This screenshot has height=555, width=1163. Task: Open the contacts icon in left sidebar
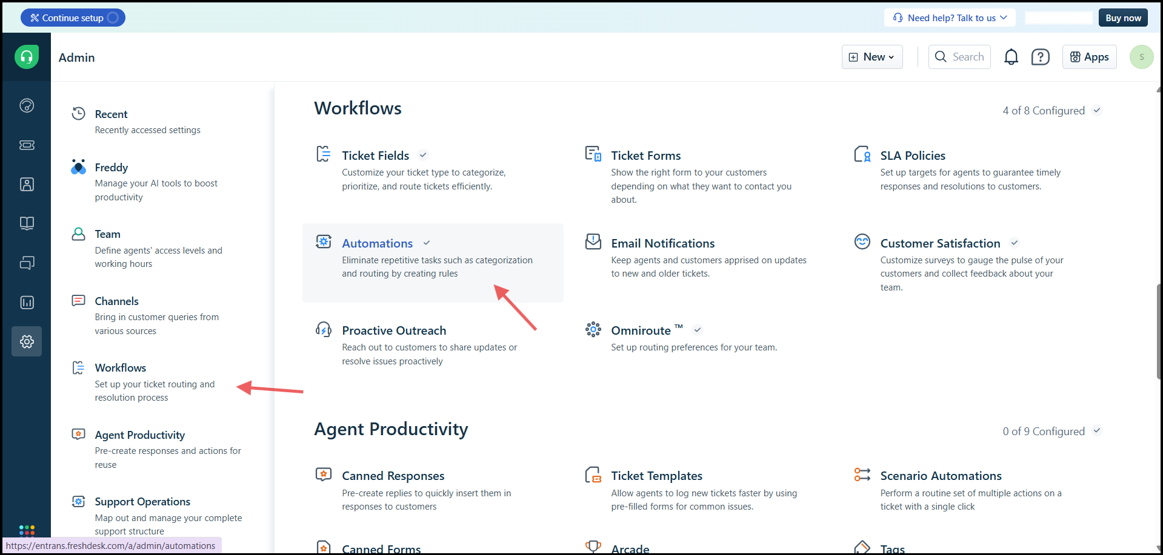[x=27, y=185]
